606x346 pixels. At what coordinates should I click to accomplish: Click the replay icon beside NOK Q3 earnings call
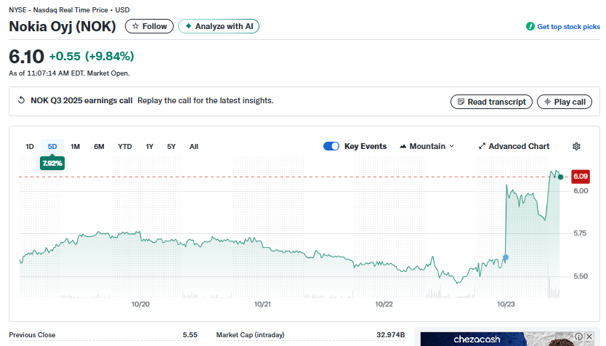click(22, 101)
